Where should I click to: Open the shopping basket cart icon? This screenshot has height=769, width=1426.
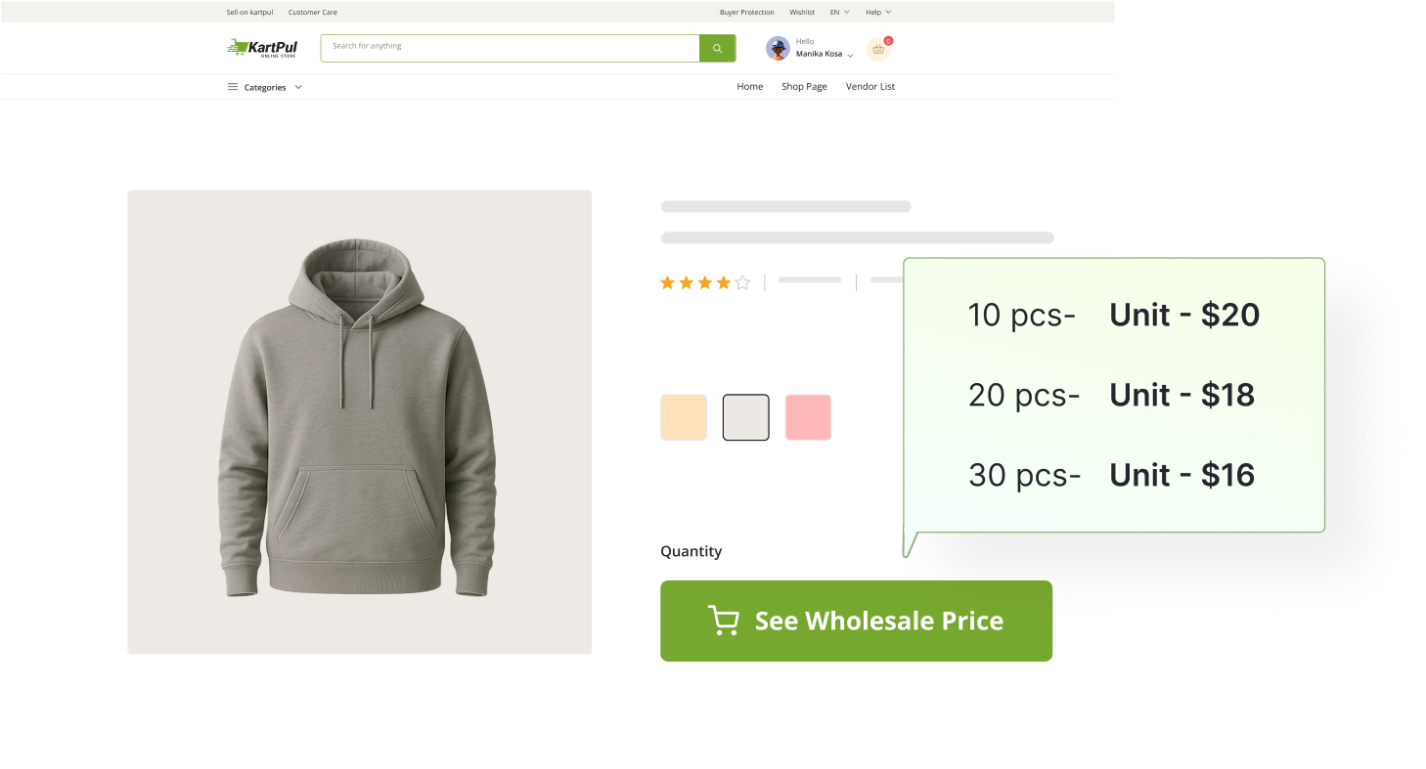(878, 49)
